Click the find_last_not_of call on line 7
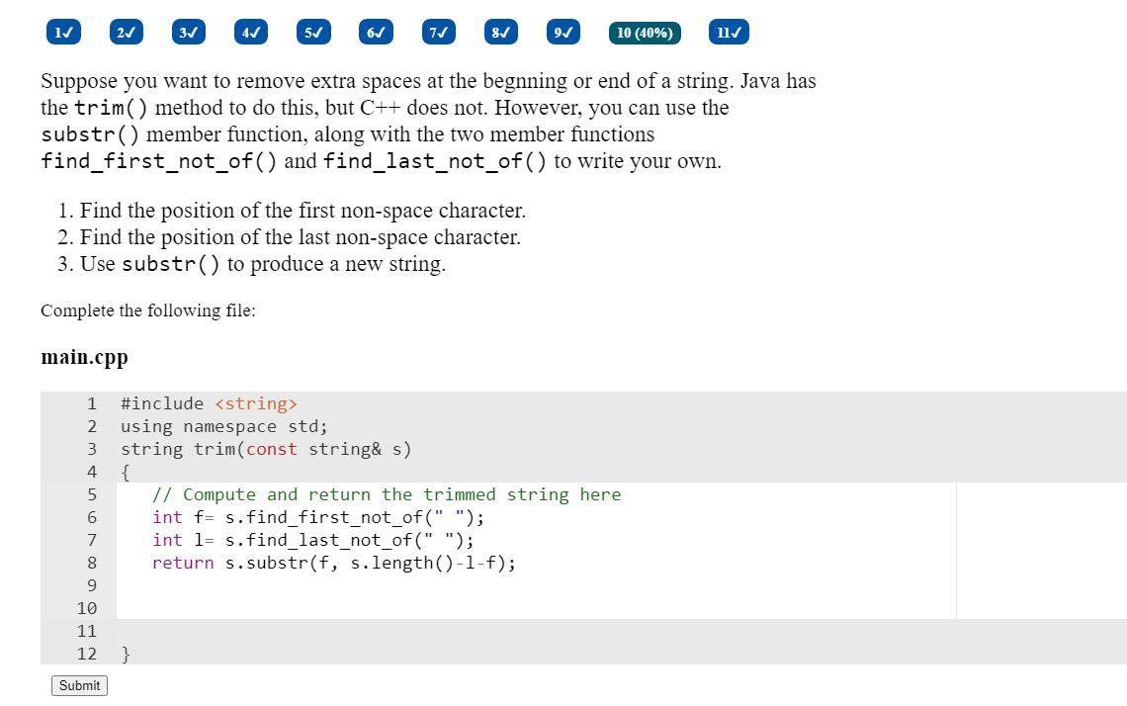This screenshot has height=706, width=1127. [x=311, y=540]
